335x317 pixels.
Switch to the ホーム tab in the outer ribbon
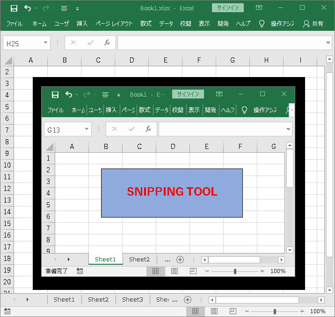[39, 23]
